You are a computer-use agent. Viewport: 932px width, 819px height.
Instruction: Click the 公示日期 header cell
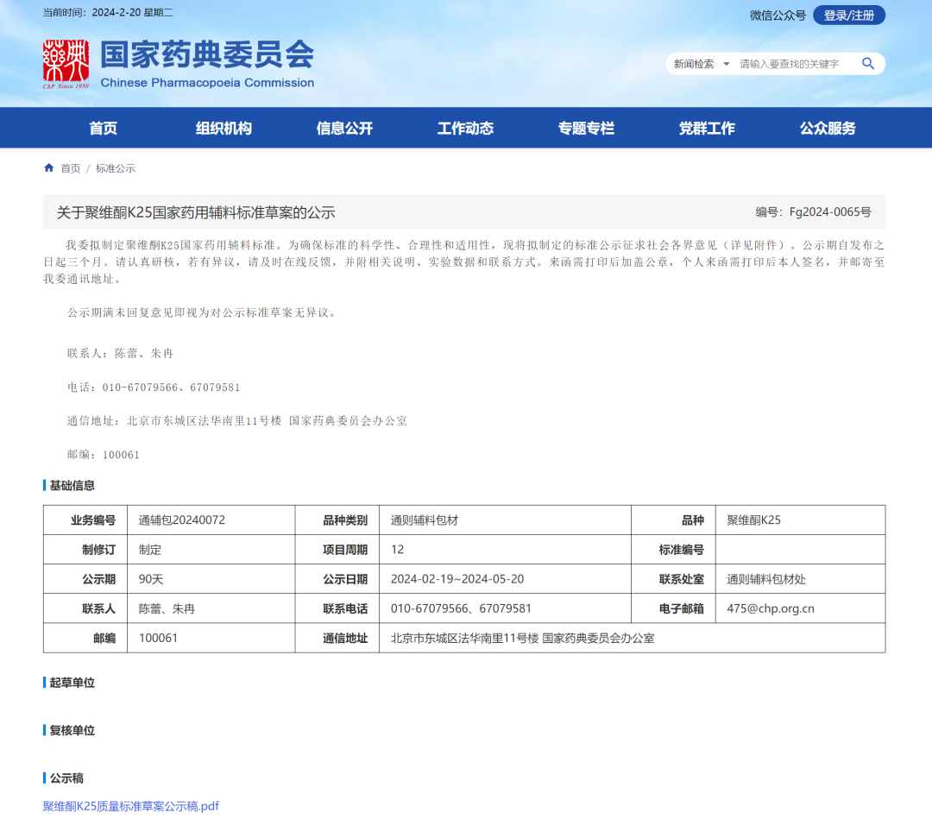pos(337,579)
